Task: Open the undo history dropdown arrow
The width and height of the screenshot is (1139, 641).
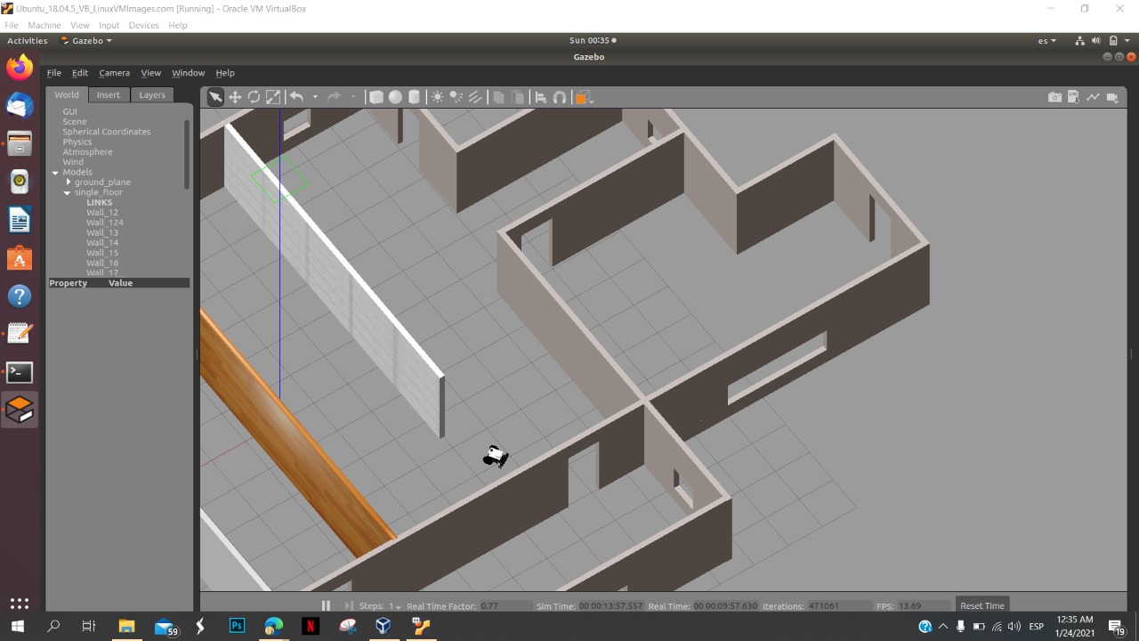Action: click(x=315, y=97)
